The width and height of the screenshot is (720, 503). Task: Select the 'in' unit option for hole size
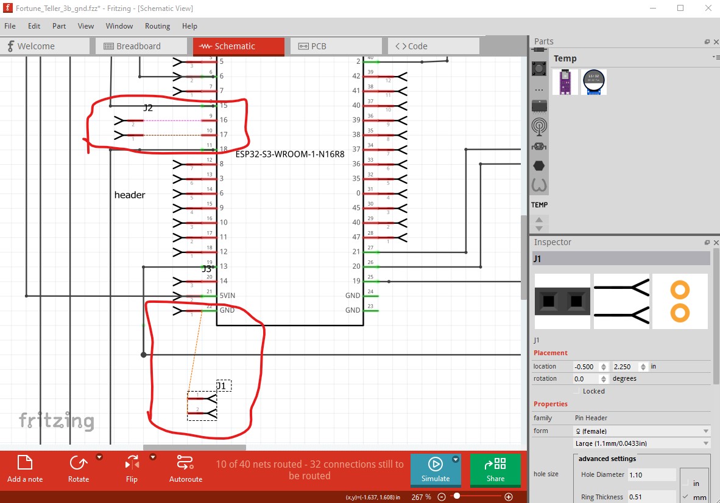[686, 483]
